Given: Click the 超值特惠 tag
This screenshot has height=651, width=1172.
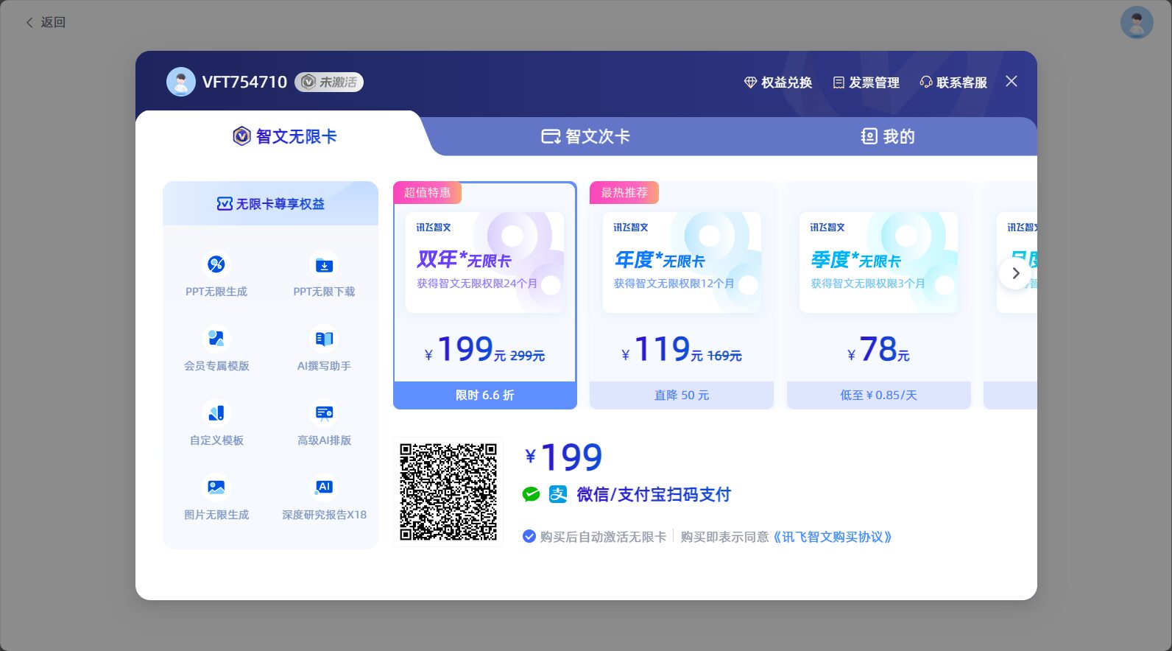Looking at the screenshot, I should (x=427, y=193).
